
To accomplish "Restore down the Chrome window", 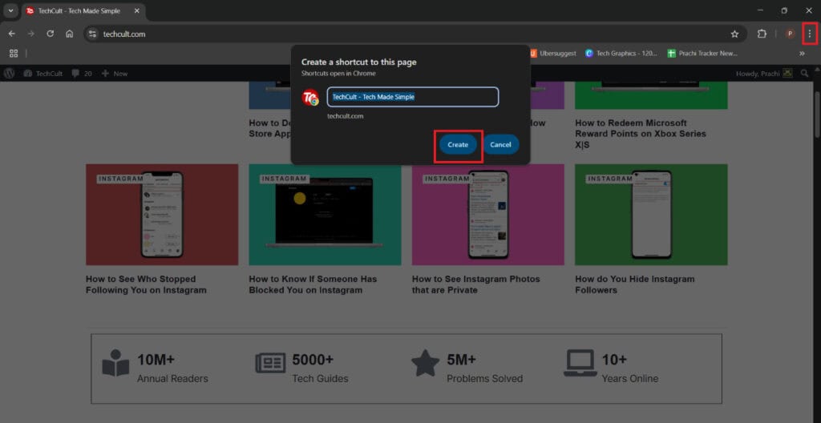I will pos(784,10).
